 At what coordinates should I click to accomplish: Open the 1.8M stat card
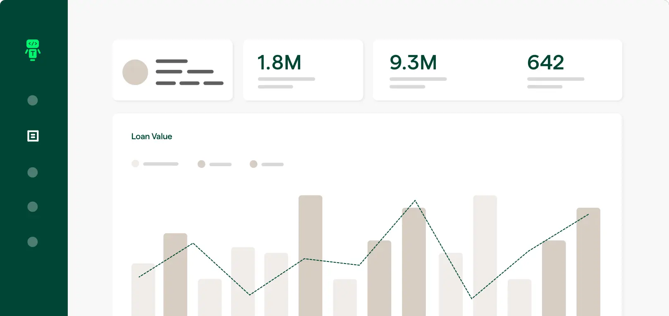click(x=303, y=70)
